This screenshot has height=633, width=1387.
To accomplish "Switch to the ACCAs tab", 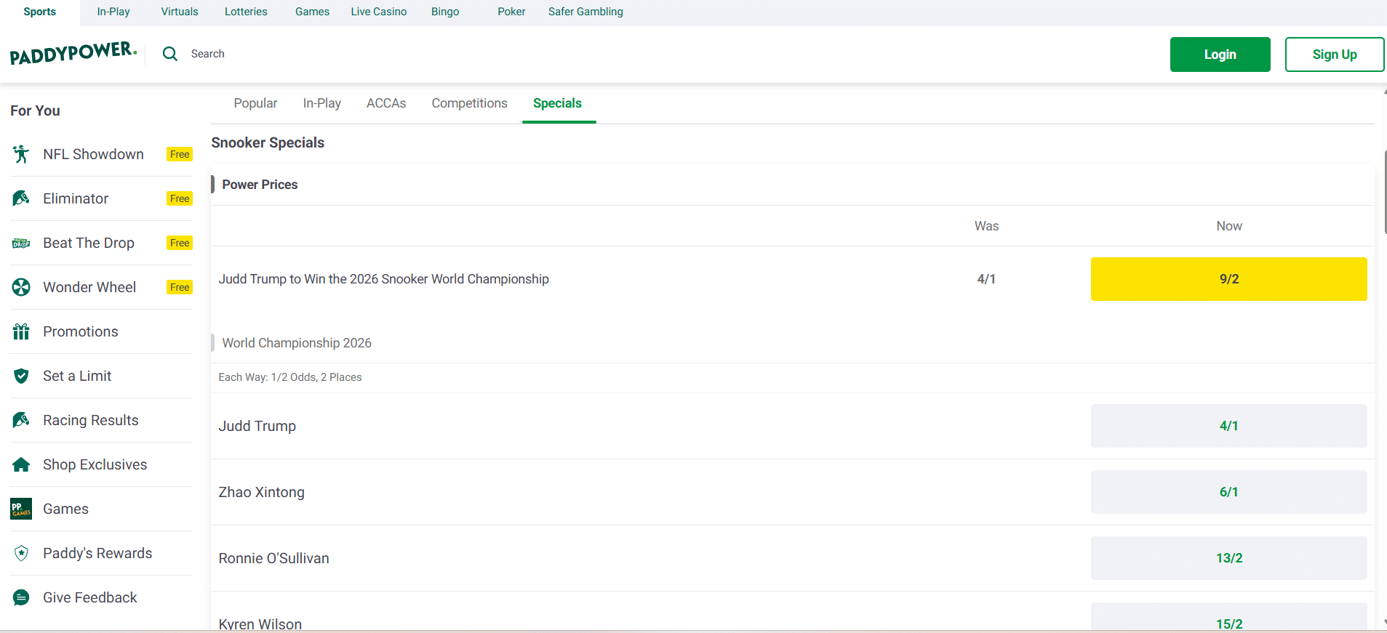I will click(x=386, y=103).
